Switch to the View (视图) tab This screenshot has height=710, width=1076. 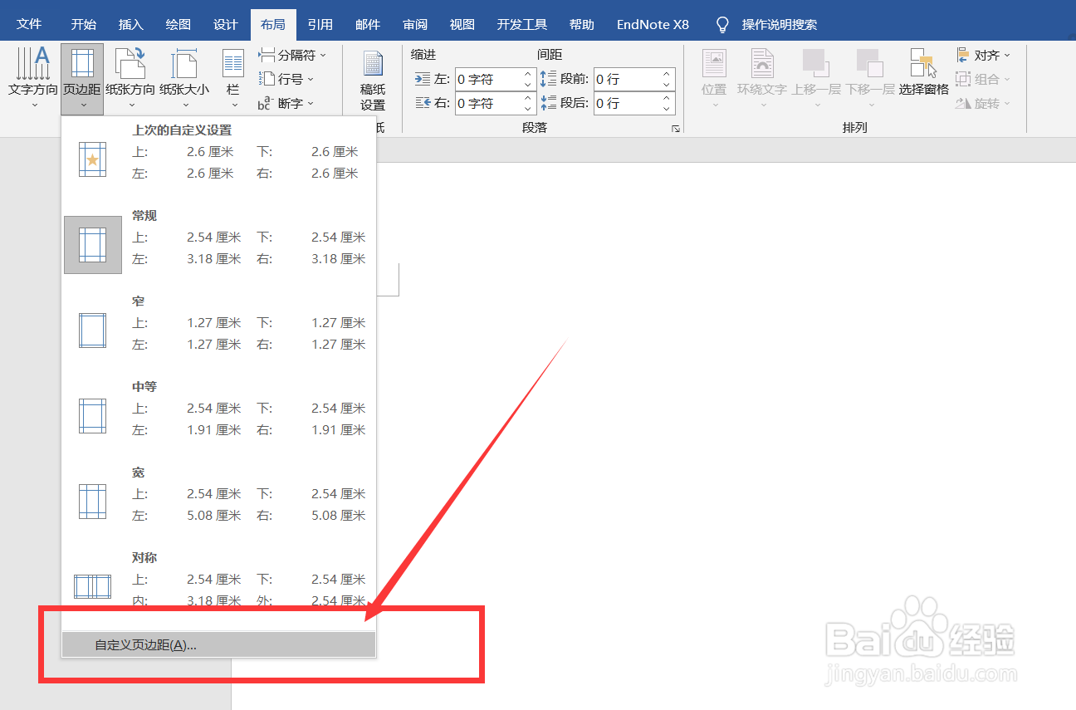462,24
